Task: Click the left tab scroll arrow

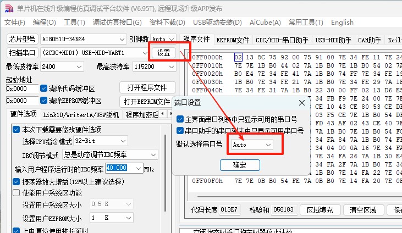Action: point(163,113)
